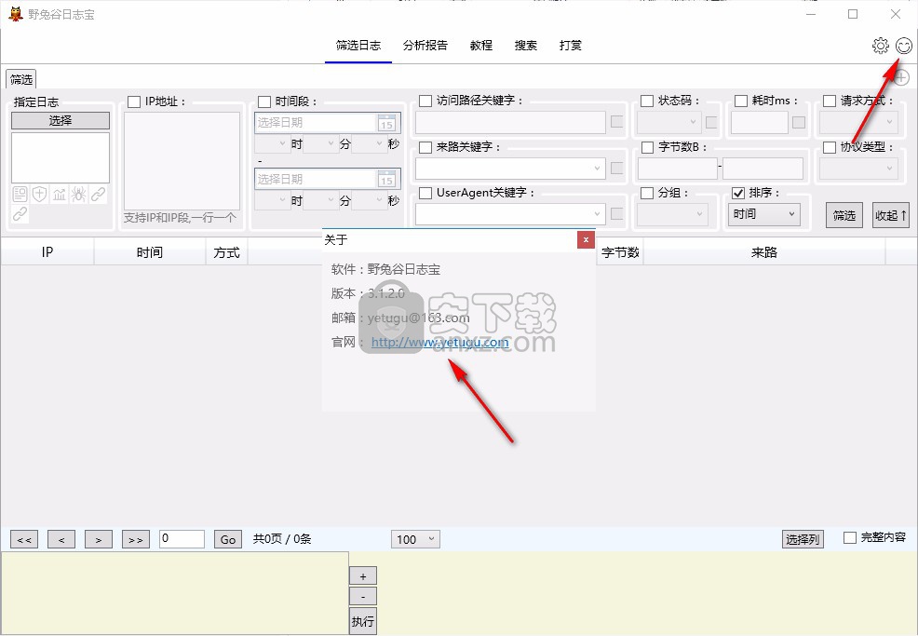
Task: Enable the 访问路径关键字 checkbox
Action: pos(425,101)
